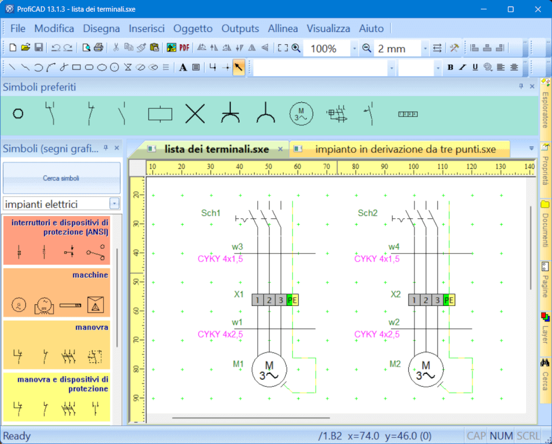The width and height of the screenshot is (552, 444).
Task: Toggle bold text formatting
Action: 450,67
